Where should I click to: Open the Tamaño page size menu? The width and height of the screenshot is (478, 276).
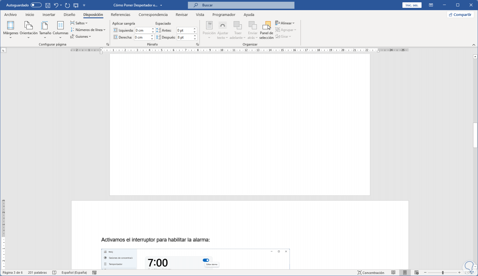[x=45, y=30]
